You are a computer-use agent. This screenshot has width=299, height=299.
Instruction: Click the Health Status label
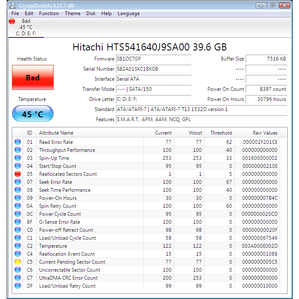click(32, 59)
